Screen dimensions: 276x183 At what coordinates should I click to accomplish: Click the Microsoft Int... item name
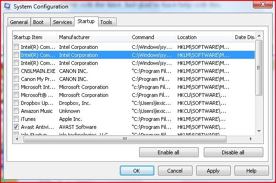pos(38,87)
